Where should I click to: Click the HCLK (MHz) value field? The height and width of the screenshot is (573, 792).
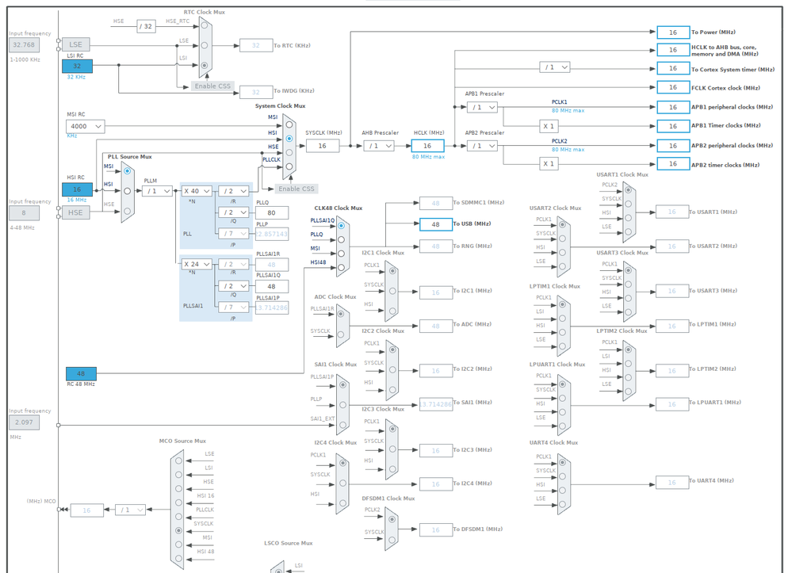[427, 146]
